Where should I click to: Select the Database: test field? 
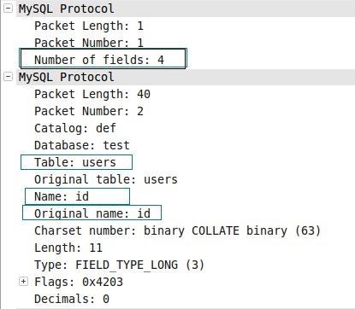point(82,145)
